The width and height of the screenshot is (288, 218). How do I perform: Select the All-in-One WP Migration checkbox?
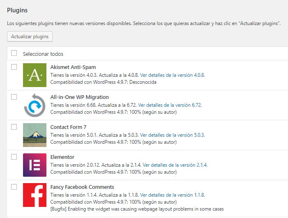pyautogui.click(x=14, y=97)
